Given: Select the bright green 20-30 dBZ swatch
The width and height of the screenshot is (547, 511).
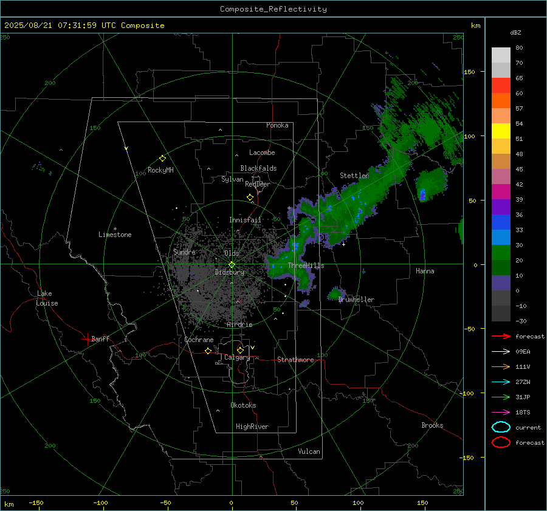Looking at the screenshot, I should click(501, 253).
